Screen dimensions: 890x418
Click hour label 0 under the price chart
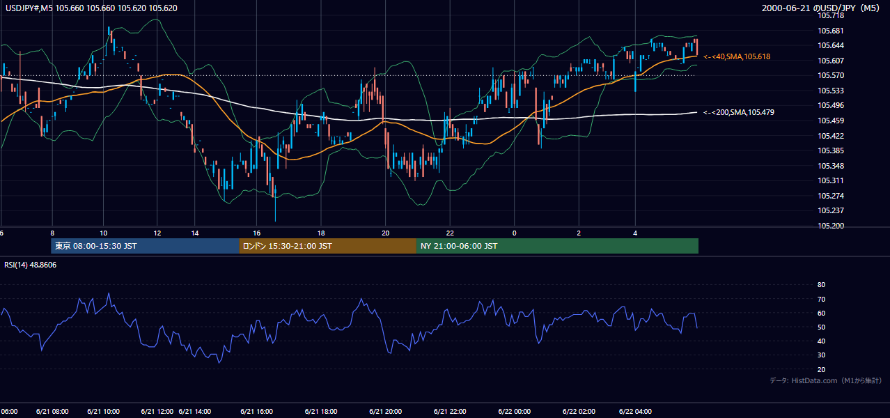pos(514,233)
